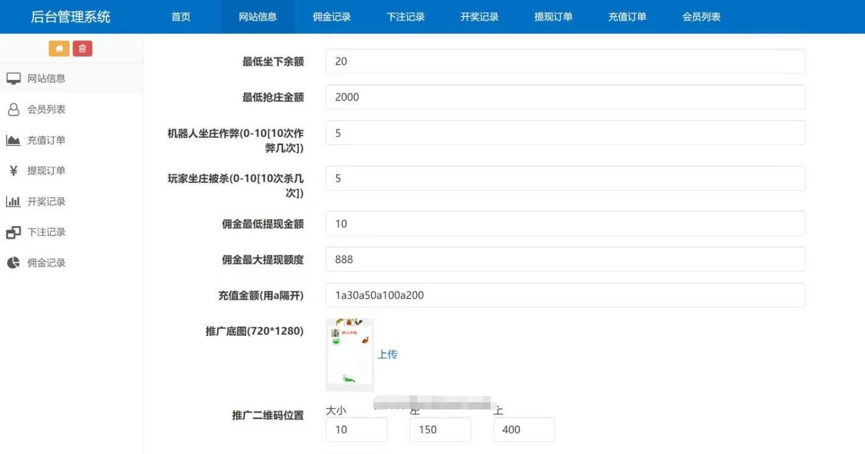Select the 下注记录 icon in sidebar
Image resolution: width=865 pixels, height=454 pixels.
(x=13, y=232)
